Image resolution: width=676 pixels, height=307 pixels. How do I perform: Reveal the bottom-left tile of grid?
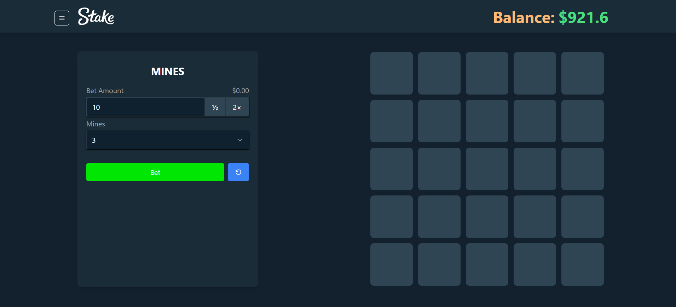pos(391,265)
